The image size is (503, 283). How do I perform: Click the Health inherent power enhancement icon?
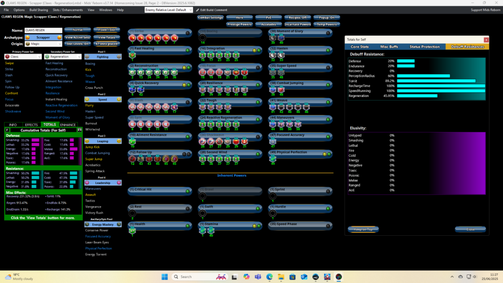(133, 230)
